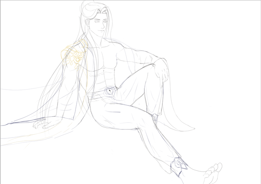Click the hand resting on raised knee
Viewport: 261px width, 184px height.
pos(164,71)
